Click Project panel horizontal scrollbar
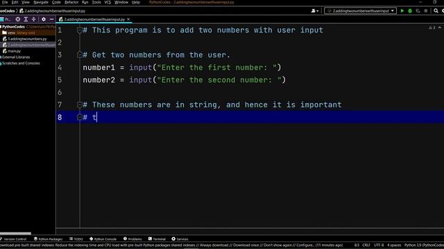444x249 pixels. 15,234
